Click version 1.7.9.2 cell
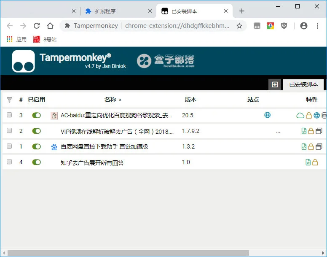 click(x=190, y=131)
